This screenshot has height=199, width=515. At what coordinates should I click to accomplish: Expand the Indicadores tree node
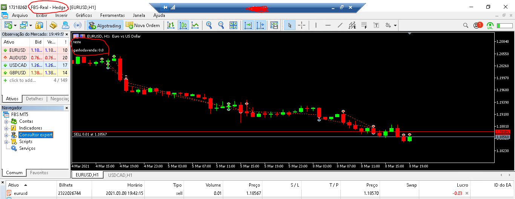click(6, 128)
